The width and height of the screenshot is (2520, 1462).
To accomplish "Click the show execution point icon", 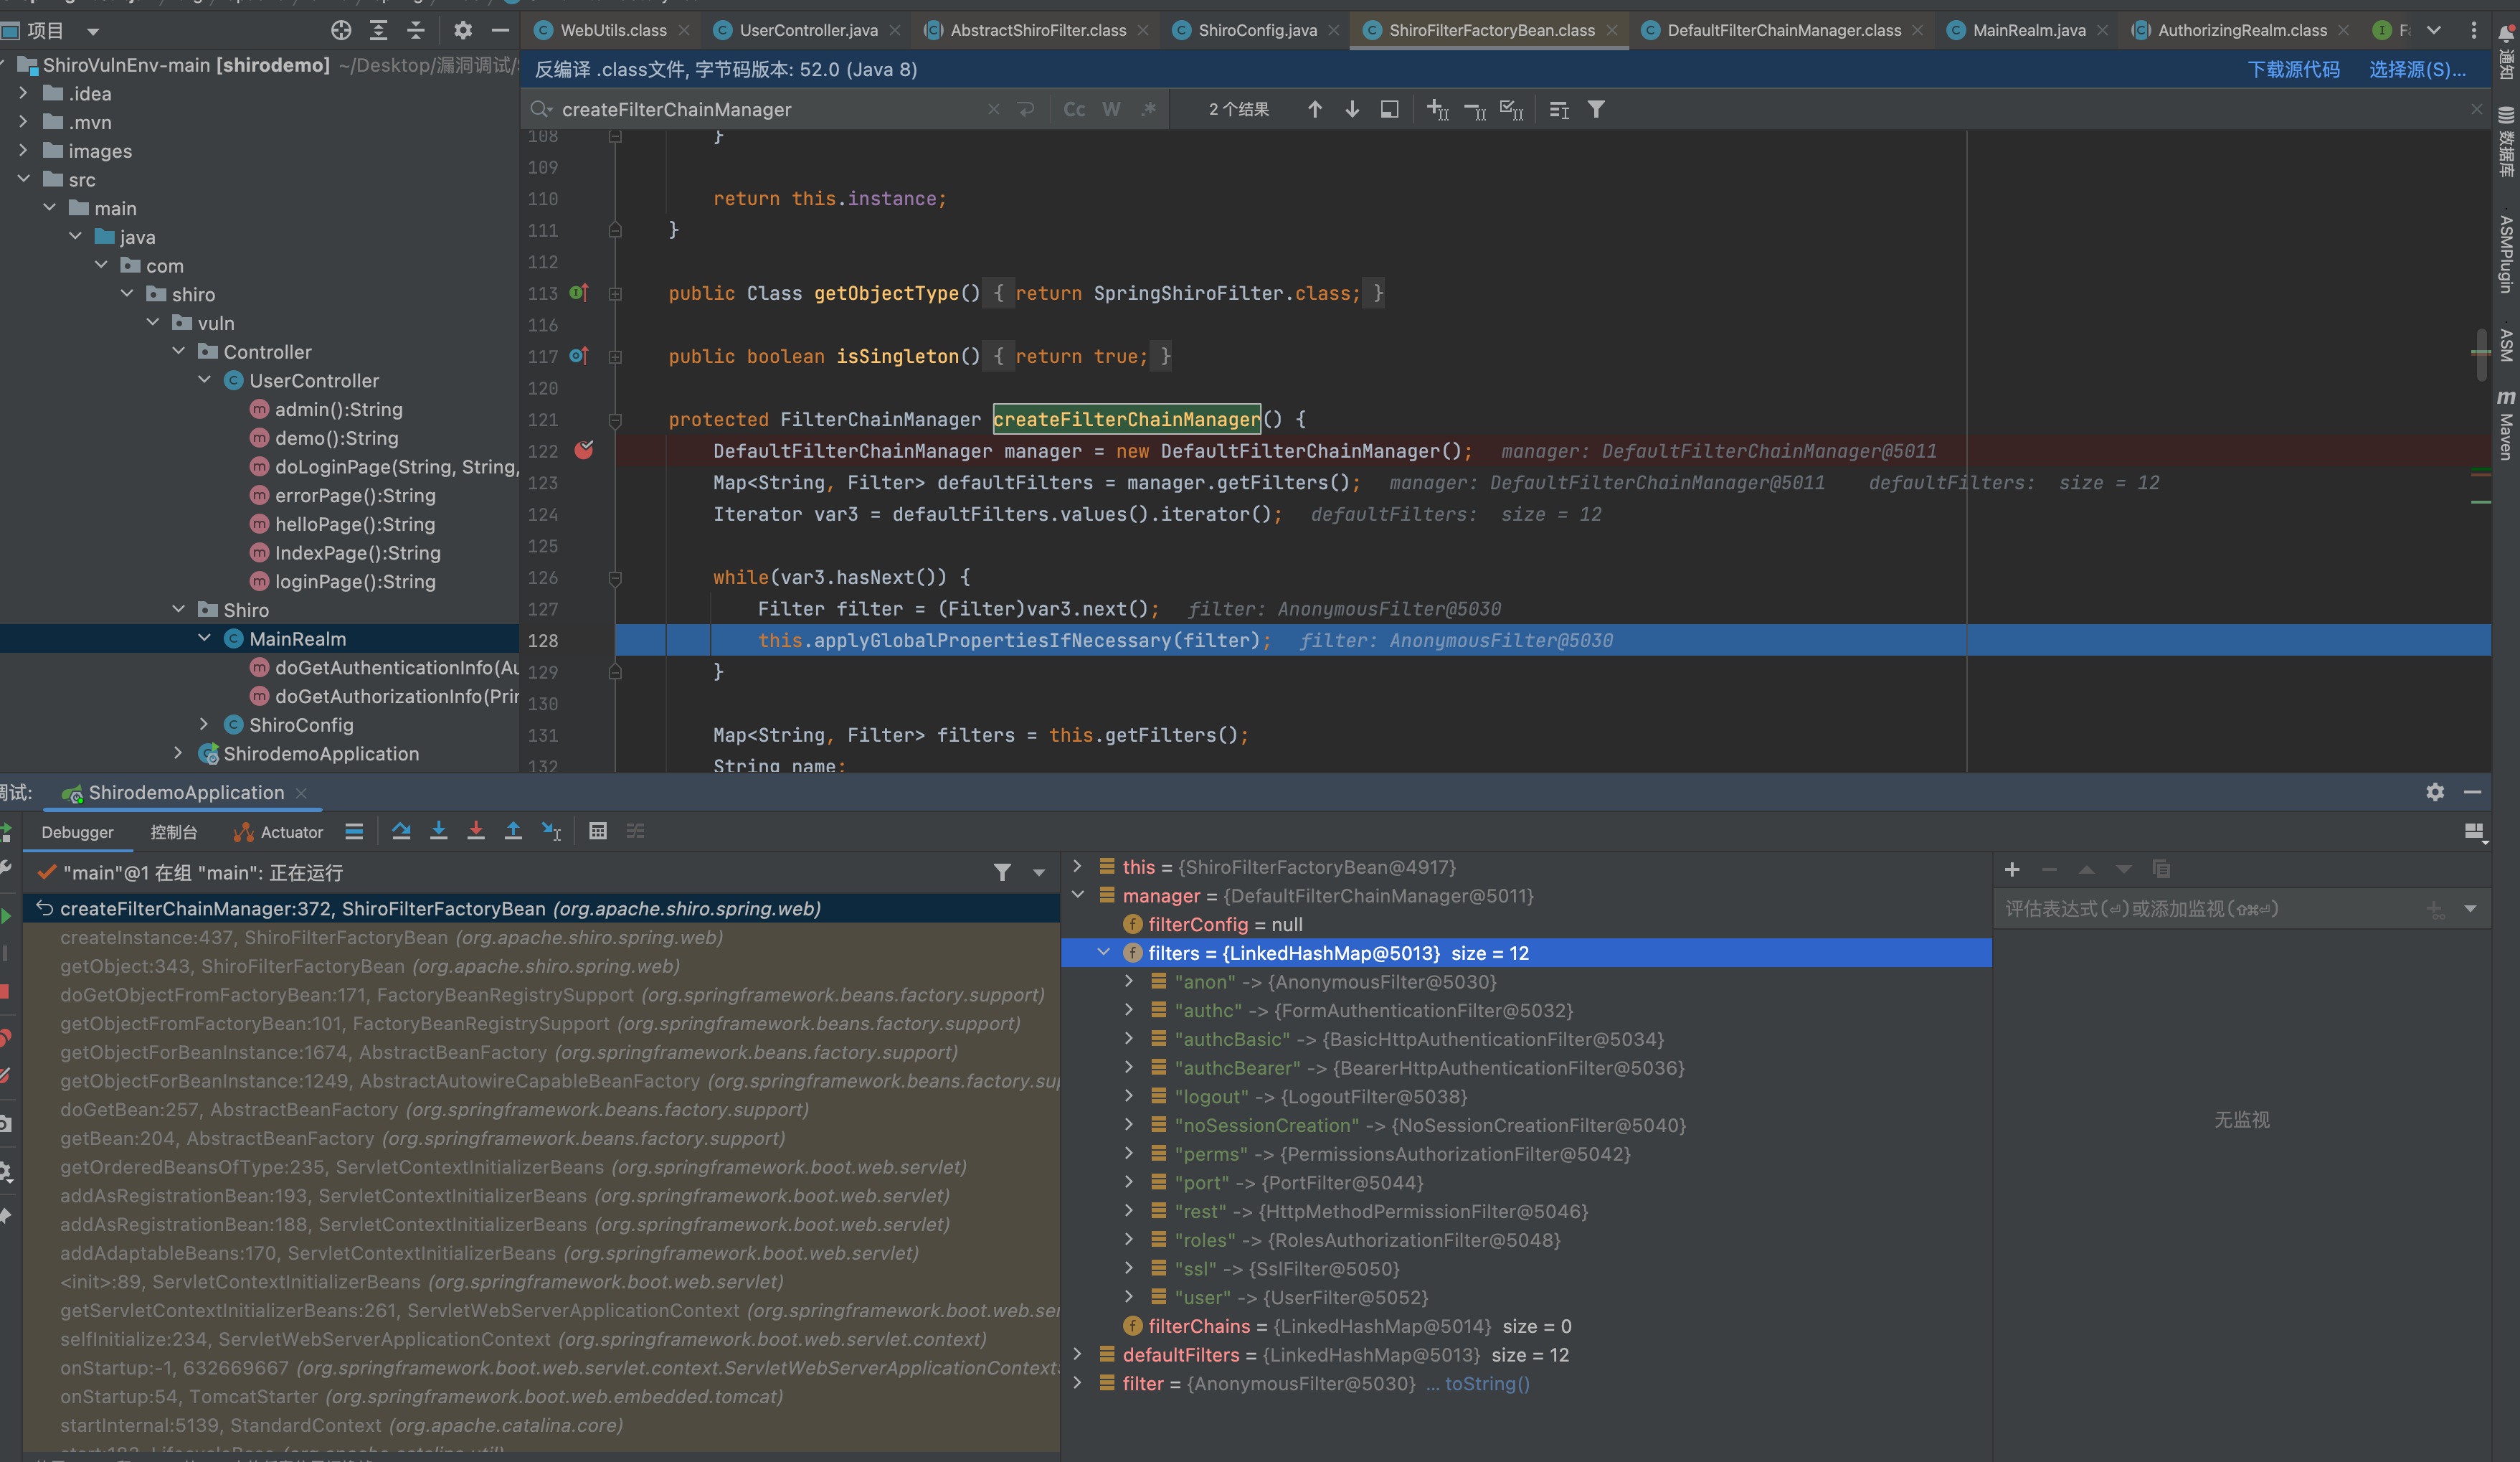I will pos(354,831).
